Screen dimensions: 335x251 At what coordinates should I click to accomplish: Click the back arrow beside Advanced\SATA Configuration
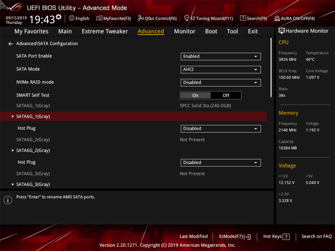point(11,44)
